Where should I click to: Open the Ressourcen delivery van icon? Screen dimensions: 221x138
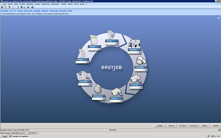point(134,43)
